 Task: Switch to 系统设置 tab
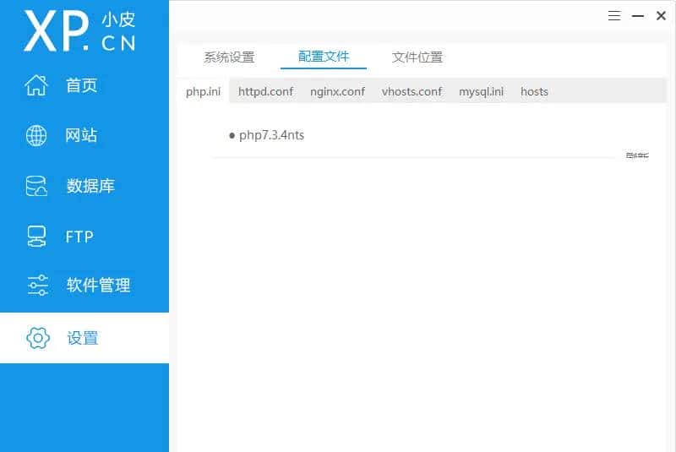coord(229,57)
